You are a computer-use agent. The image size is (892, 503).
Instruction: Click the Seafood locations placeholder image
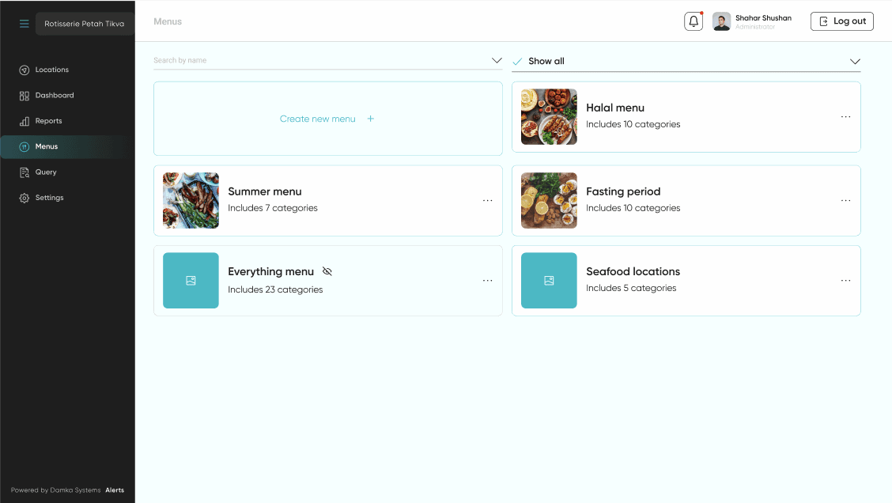[549, 281]
